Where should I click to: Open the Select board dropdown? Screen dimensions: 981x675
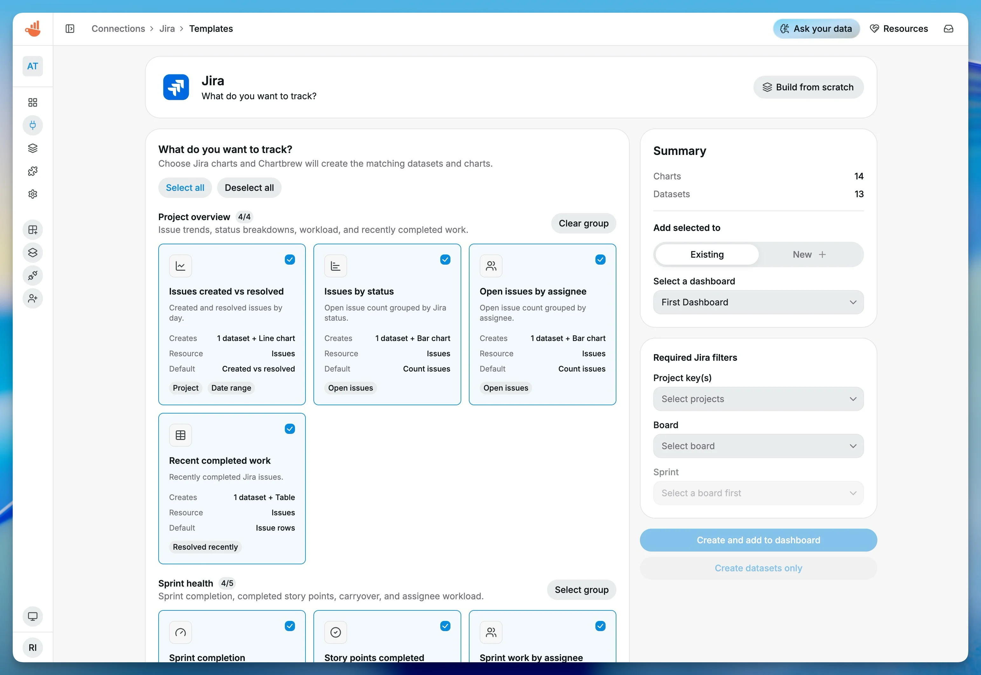coord(758,446)
